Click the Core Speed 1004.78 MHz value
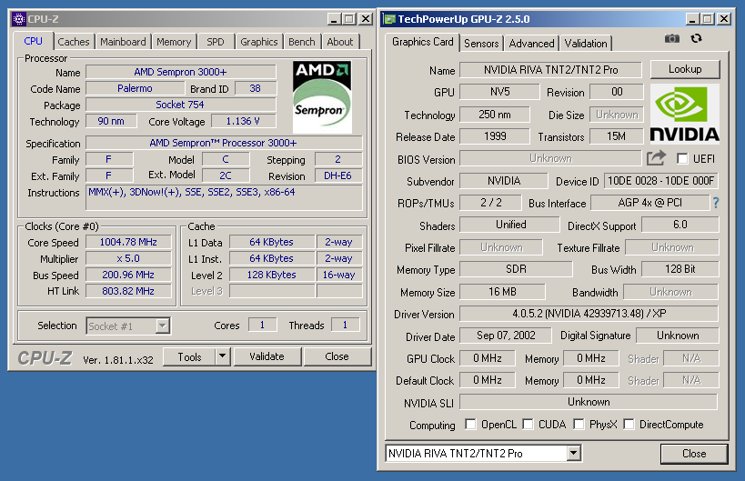Screen dimensions: 745x481 pos(128,242)
